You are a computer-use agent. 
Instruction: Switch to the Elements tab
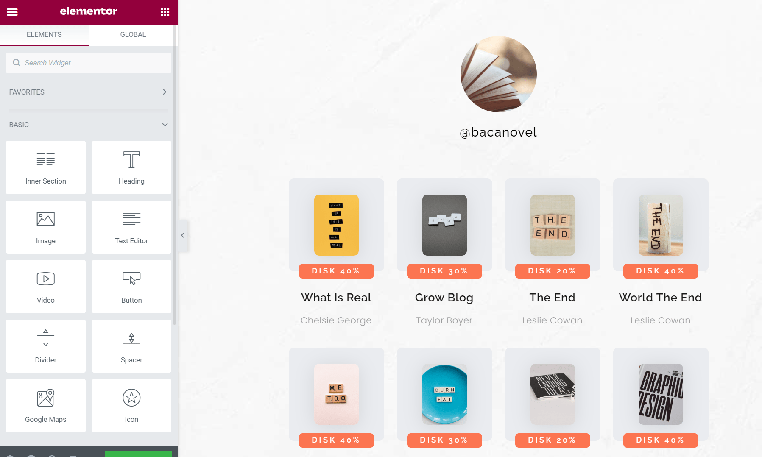tap(44, 35)
